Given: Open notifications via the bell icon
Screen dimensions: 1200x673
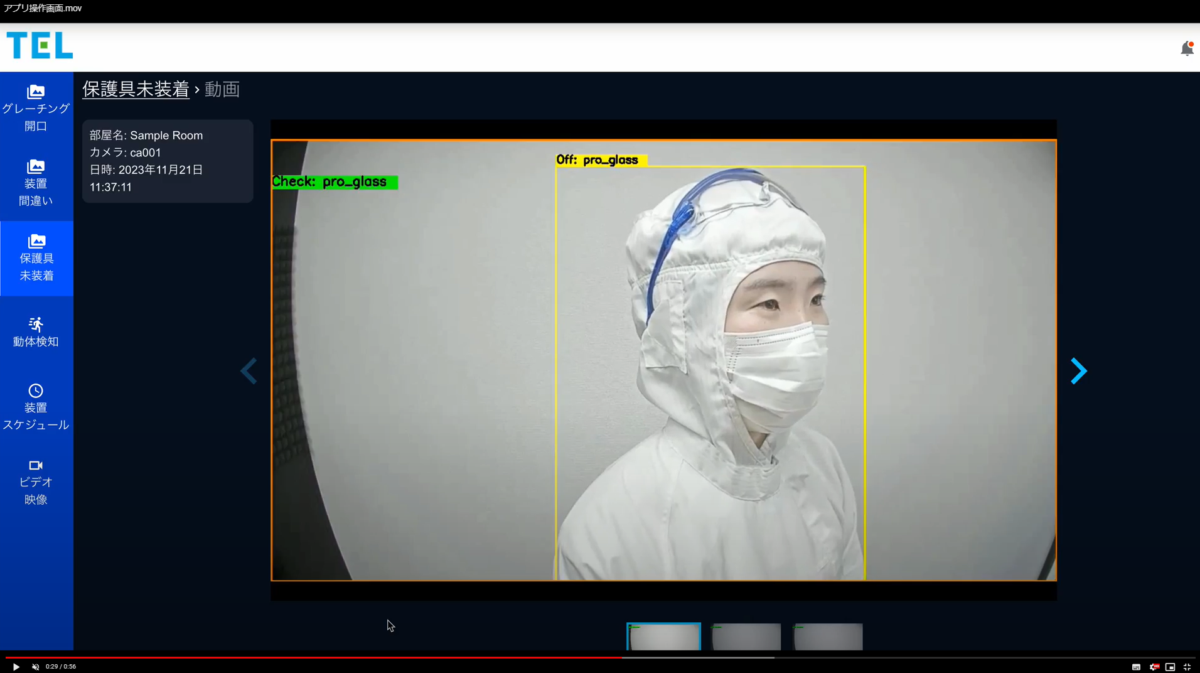Looking at the screenshot, I should click(x=1187, y=48).
